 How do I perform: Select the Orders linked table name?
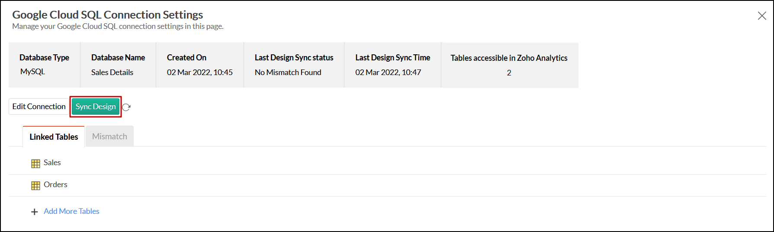[x=55, y=185]
